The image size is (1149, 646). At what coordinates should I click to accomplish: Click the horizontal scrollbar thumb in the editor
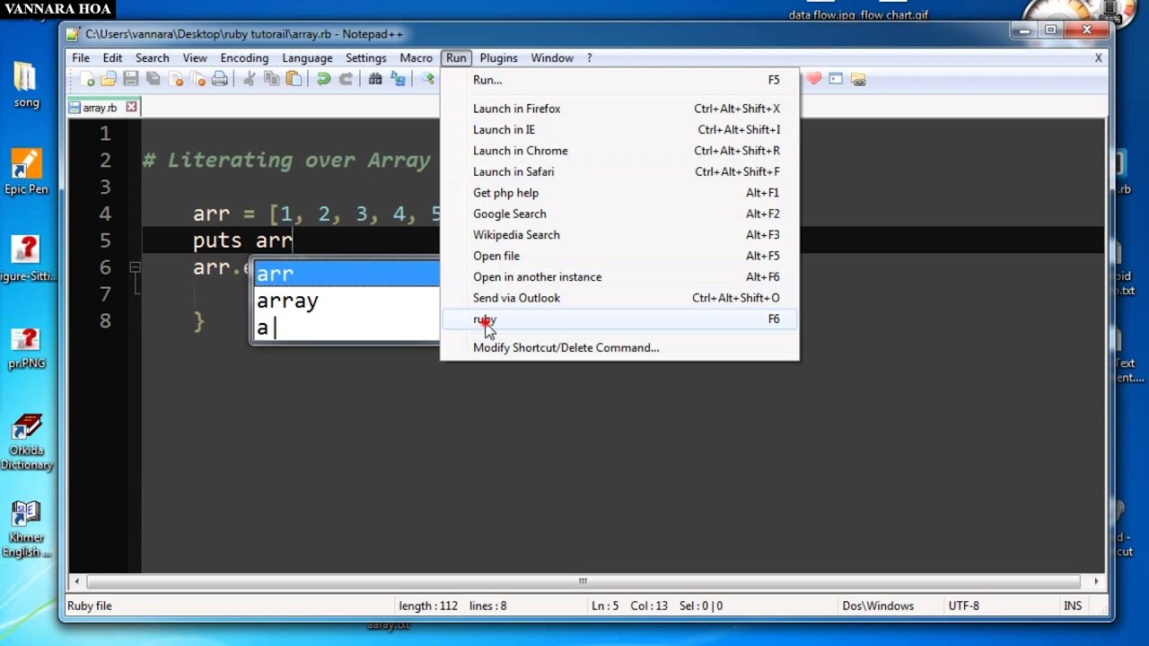pos(582,581)
